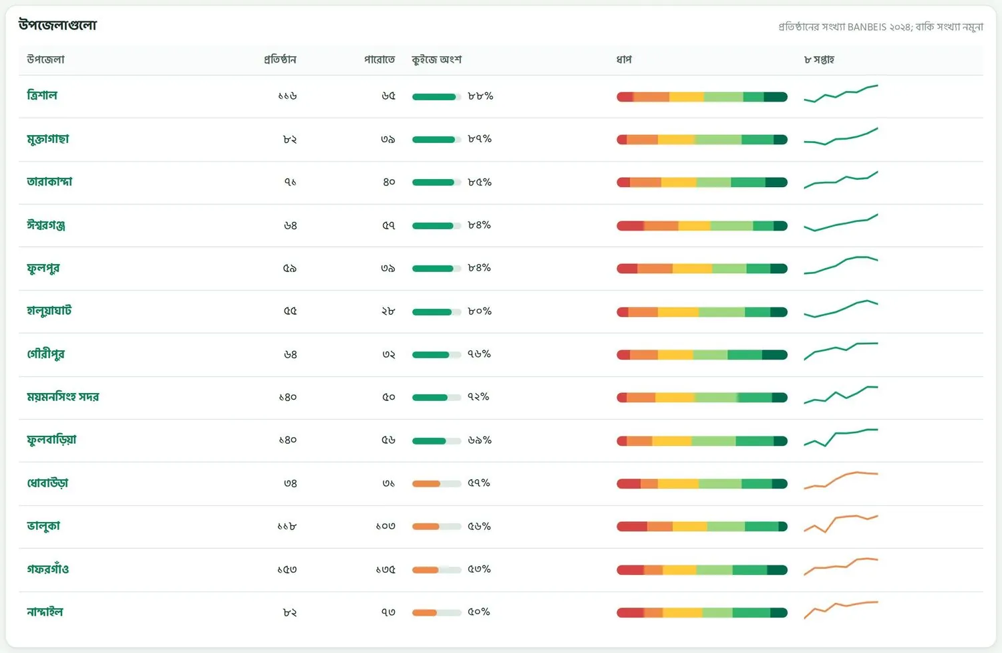The height and width of the screenshot is (653, 1002).
Task: Click the ৫৭% progress bar for ধোবাউড়া
Action: (437, 484)
